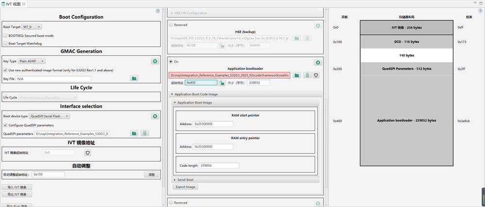Click the 导入 IVT 镜像 button
Image resolution: width=485 pixels, height=207 pixels.
17,187
